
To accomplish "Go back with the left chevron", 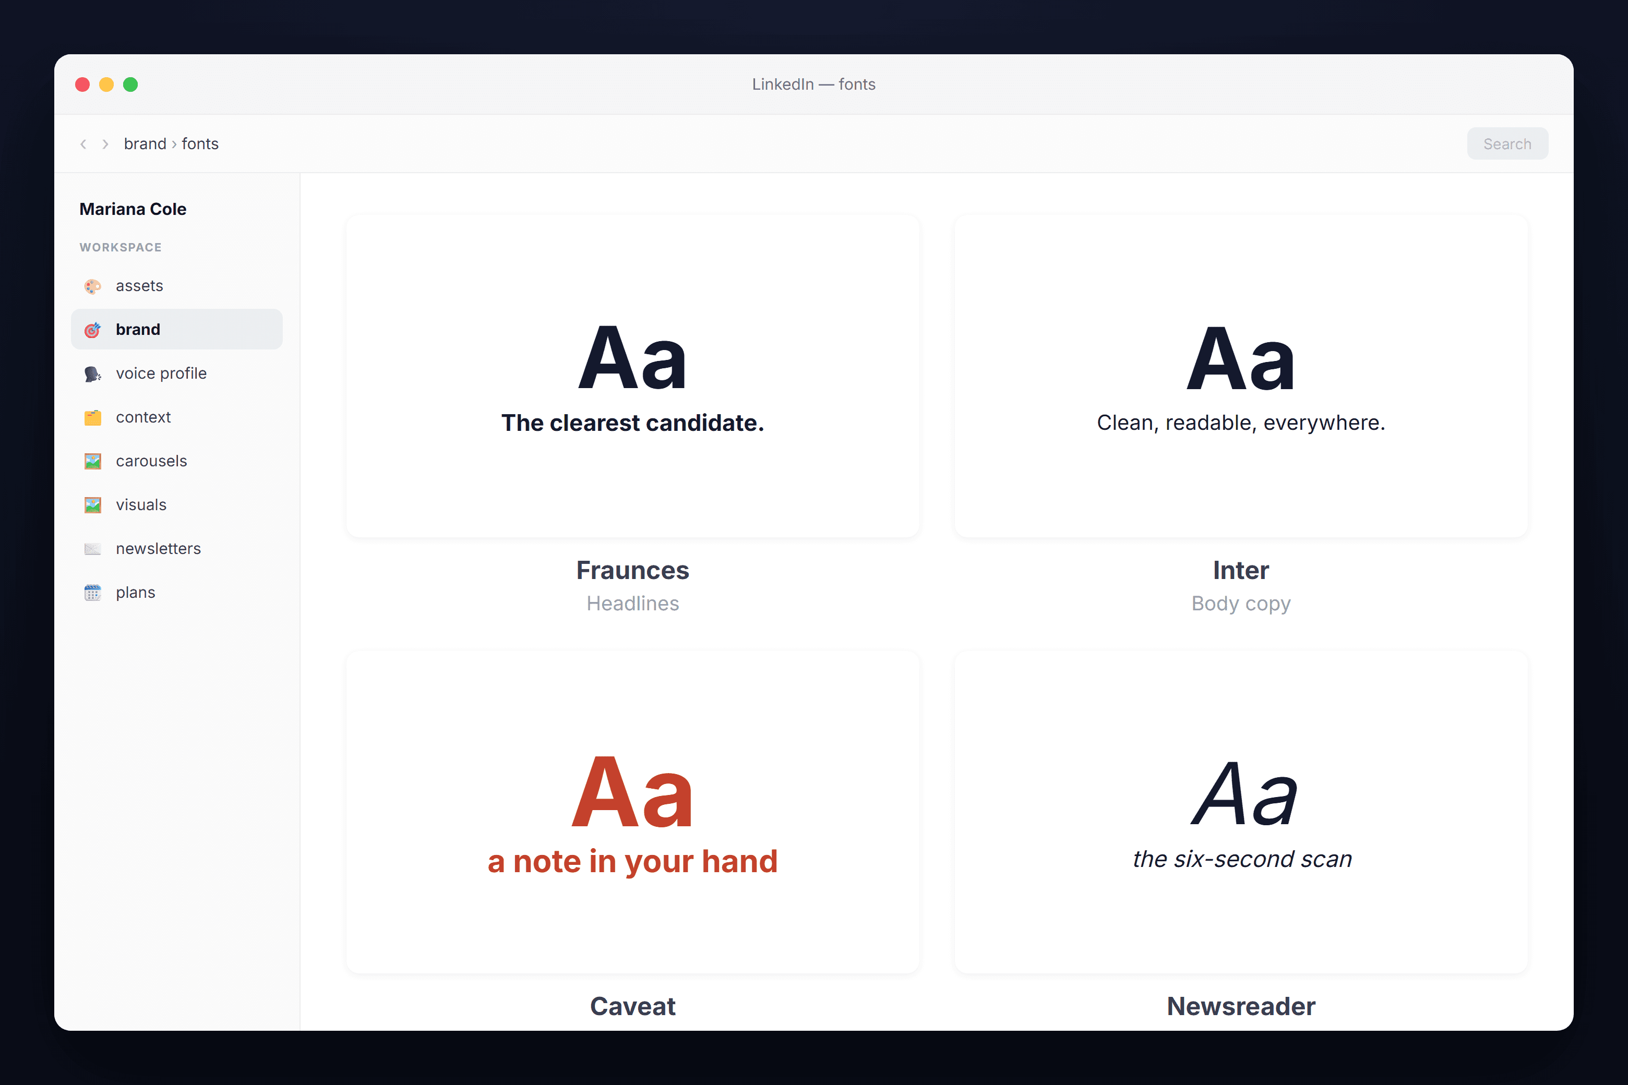I will 83,144.
